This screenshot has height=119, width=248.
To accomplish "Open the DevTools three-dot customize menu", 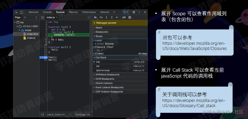I will 139,12.
